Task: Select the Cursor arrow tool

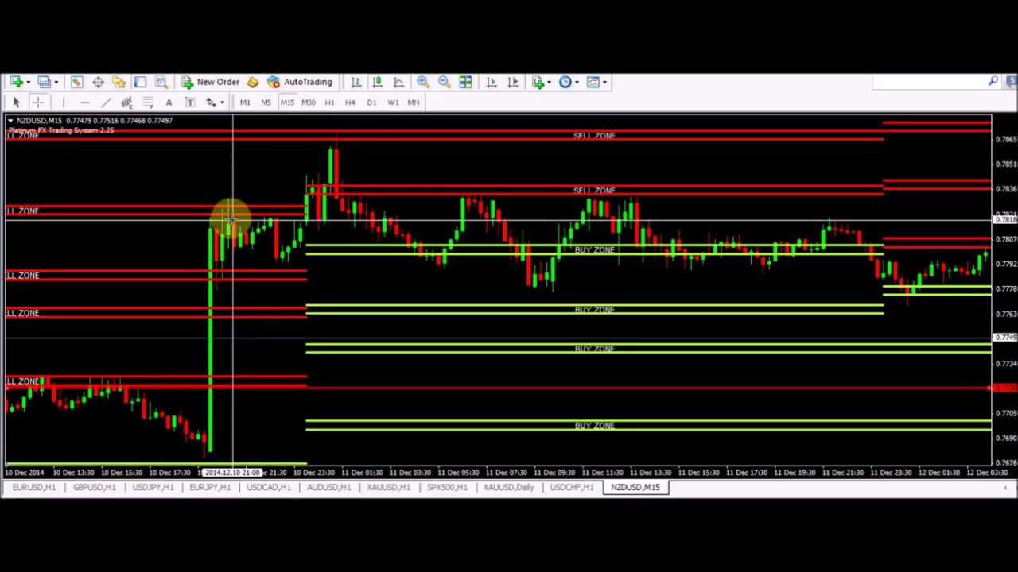Action: click(x=16, y=102)
